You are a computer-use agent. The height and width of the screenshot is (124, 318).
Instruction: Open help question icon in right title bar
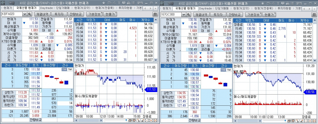pos(282,3)
